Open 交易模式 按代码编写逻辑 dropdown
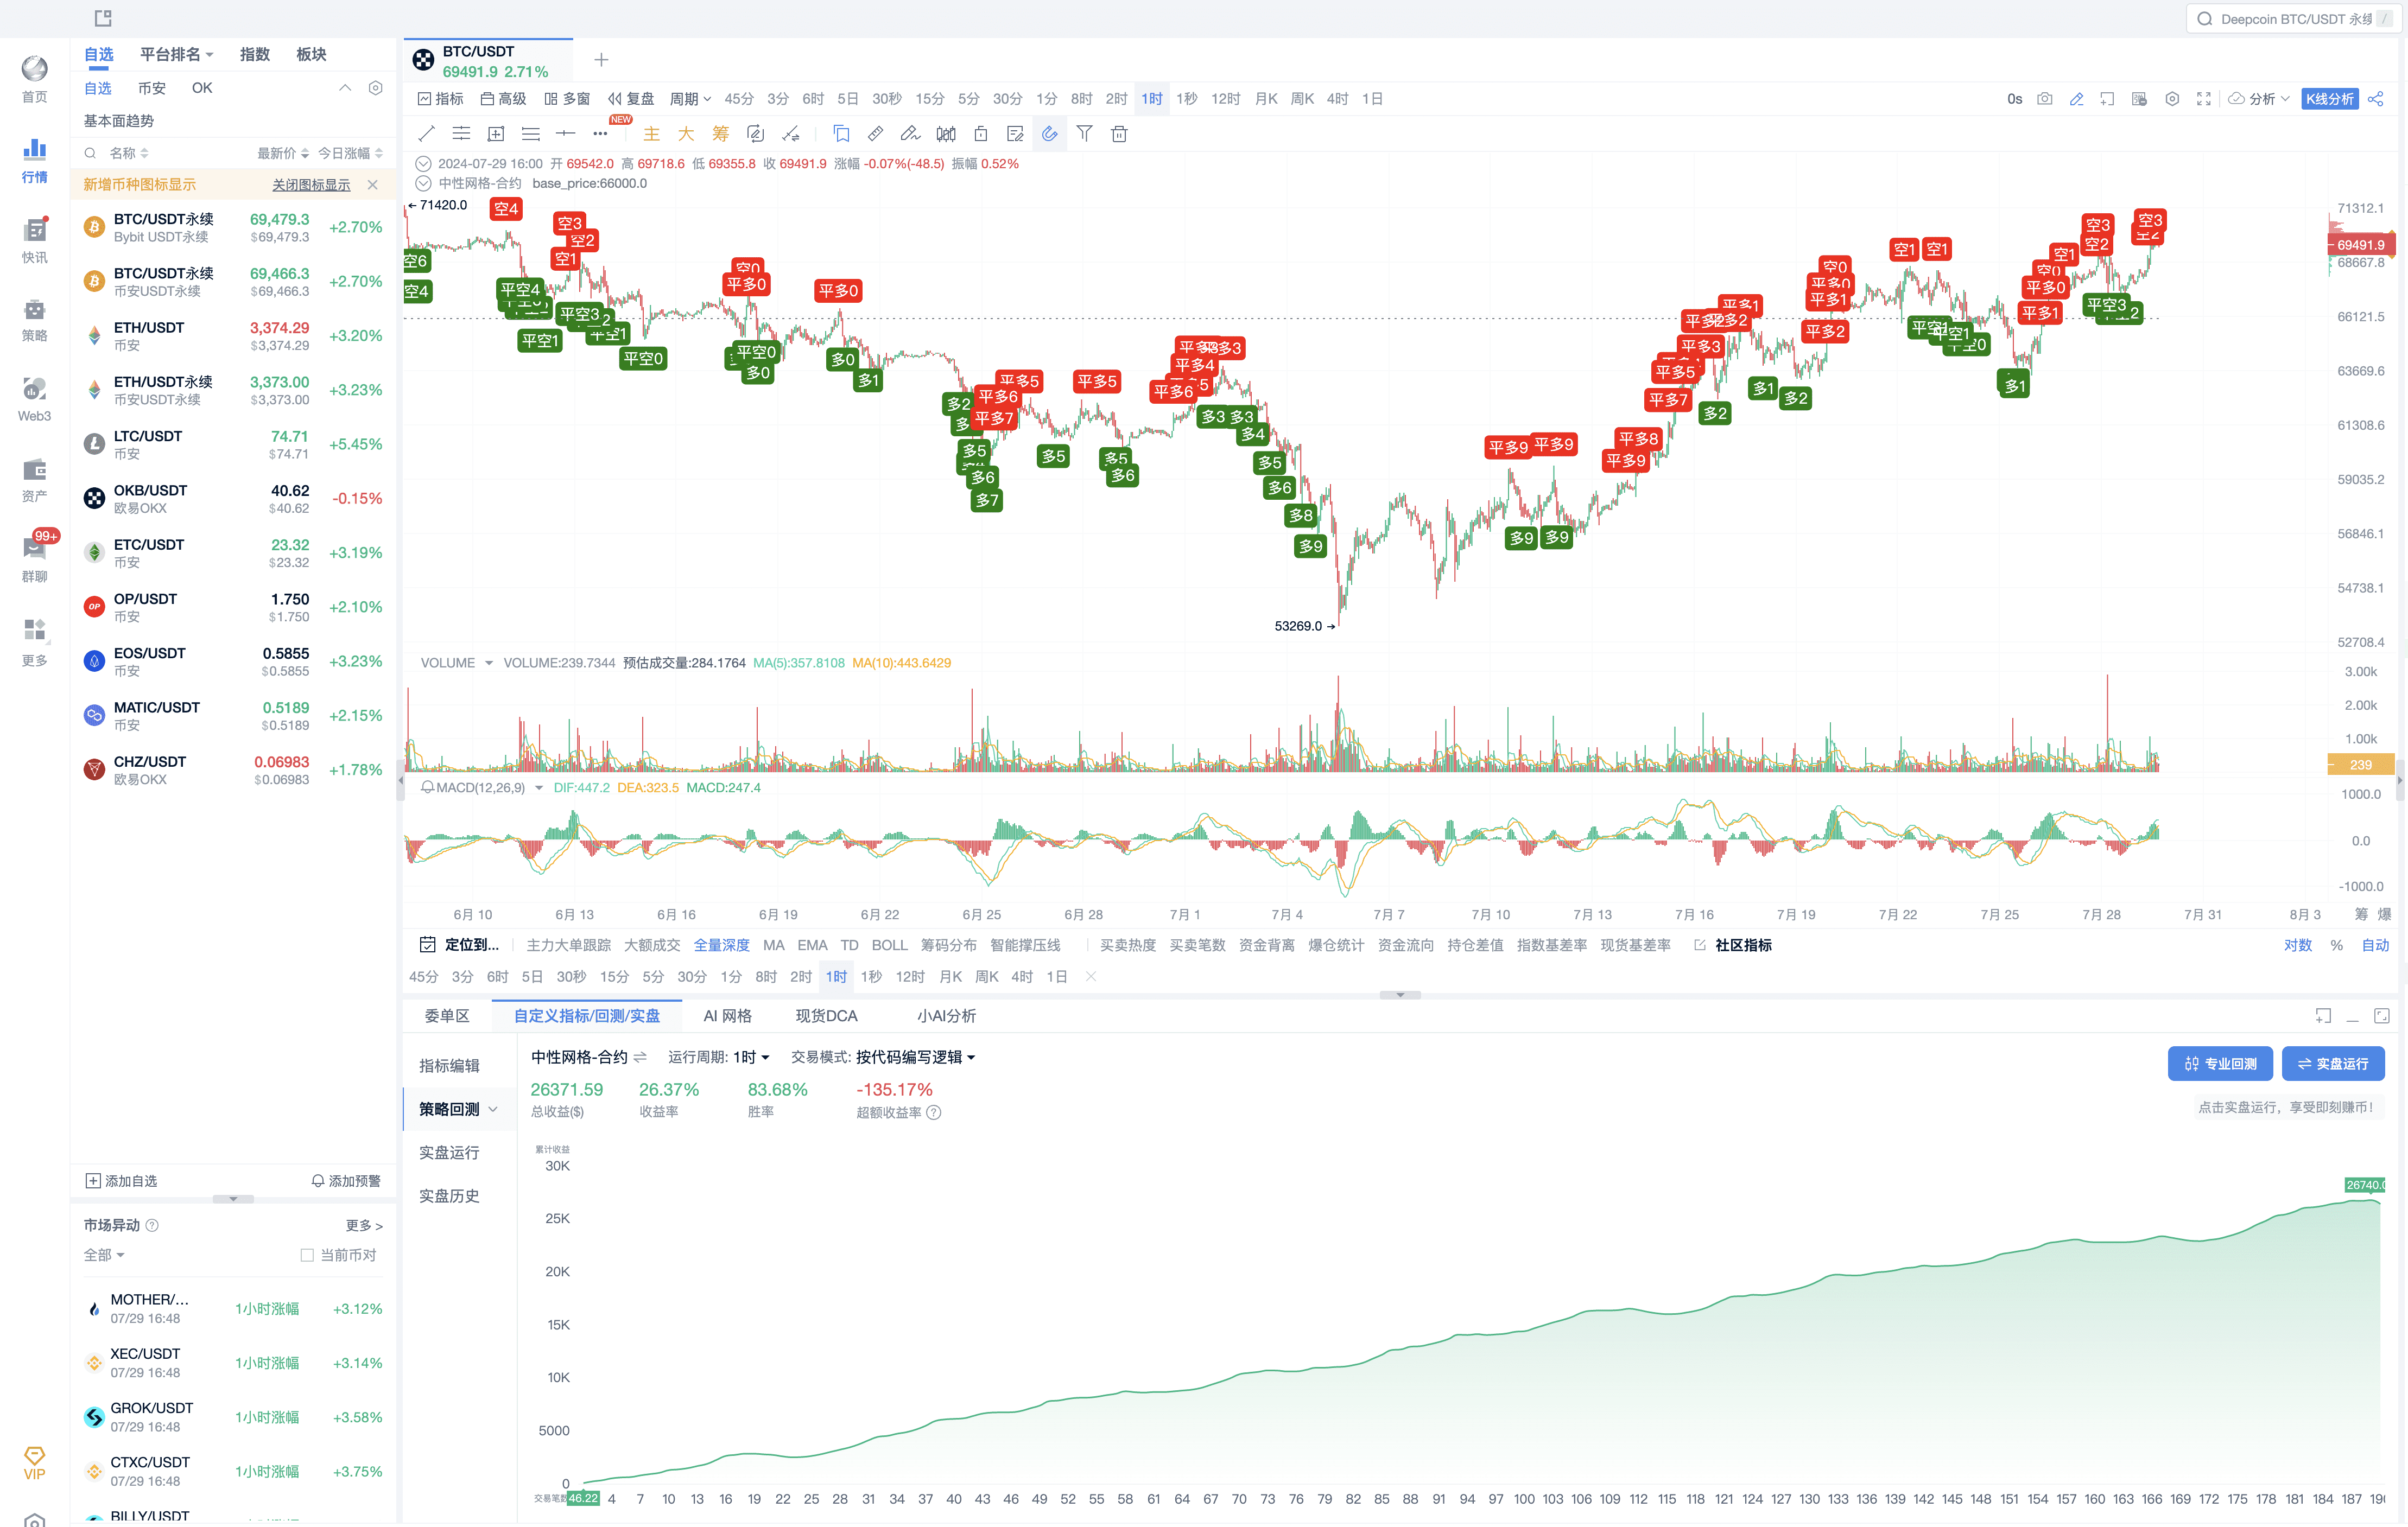 [x=915, y=1058]
